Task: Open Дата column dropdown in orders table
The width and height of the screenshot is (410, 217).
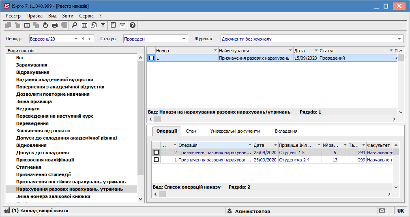Action: click(x=316, y=50)
